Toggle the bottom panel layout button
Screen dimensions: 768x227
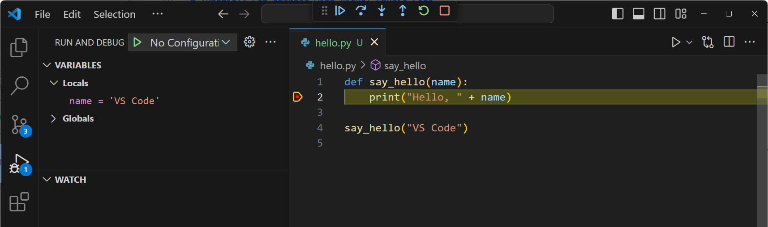click(638, 14)
